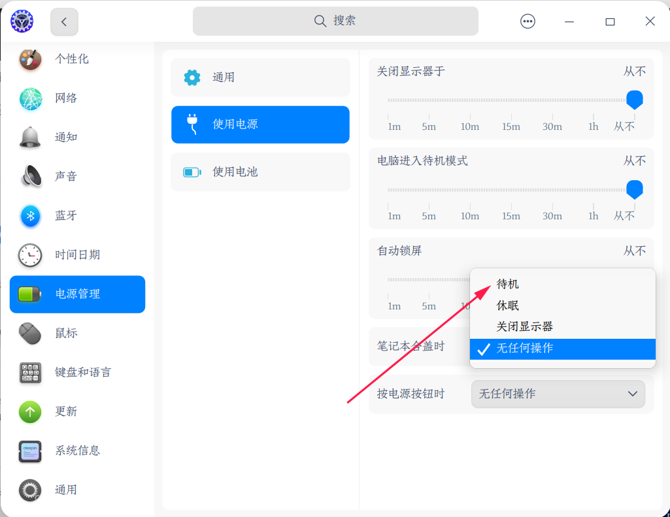Select the 网络 sidebar label
The width and height of the screenshot is (670, 517).
(x=66, y=98)
